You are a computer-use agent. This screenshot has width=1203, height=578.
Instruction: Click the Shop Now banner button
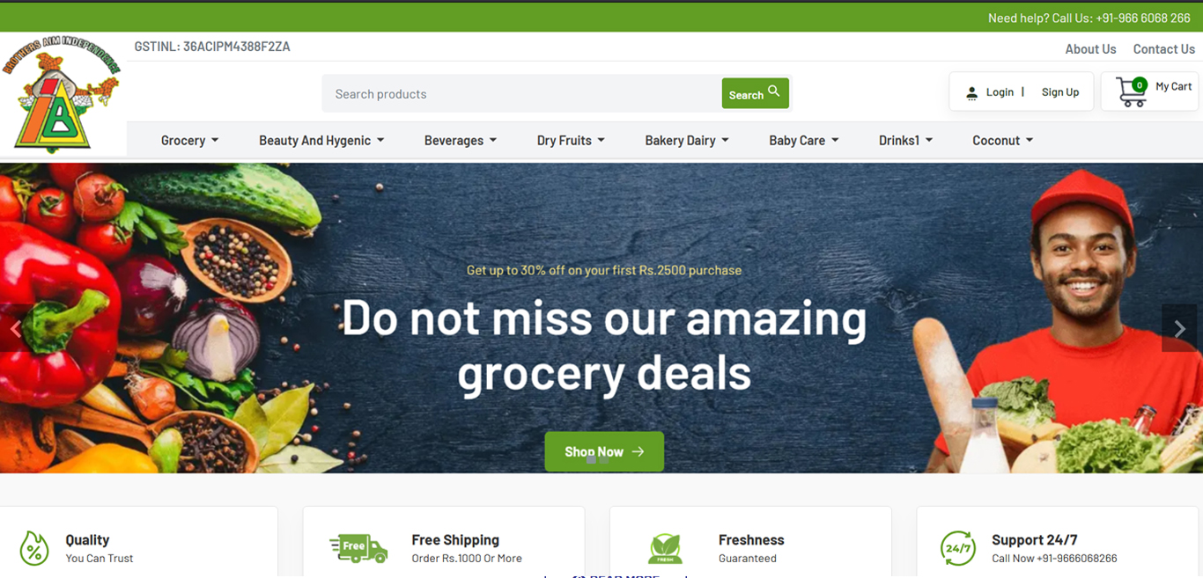coord(604,451)
